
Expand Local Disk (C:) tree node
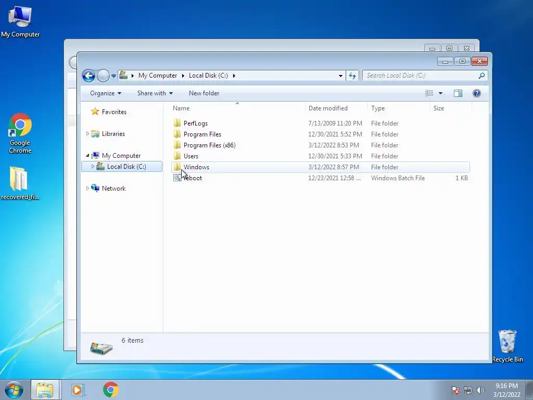[93, 166]
